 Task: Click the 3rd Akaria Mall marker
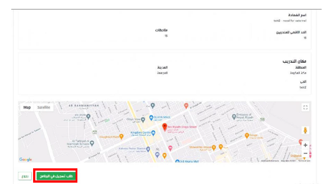177,161
